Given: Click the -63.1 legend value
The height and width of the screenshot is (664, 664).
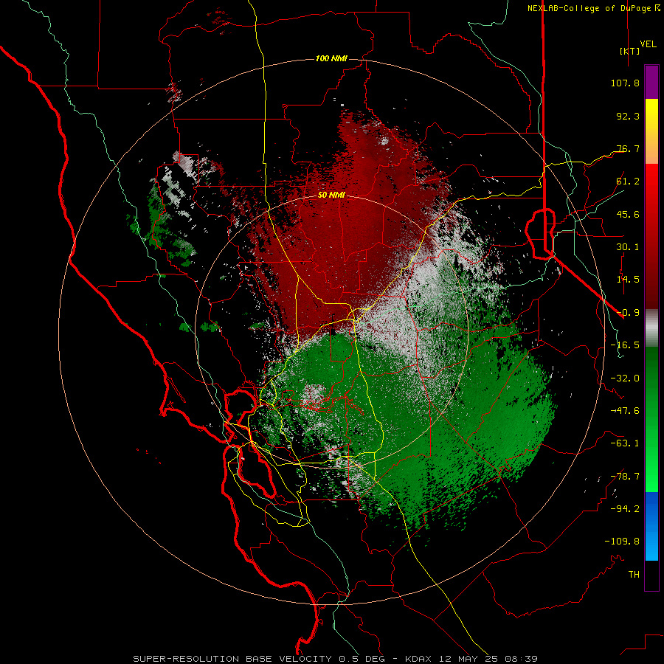Looking at the screenshot, I should tap(625, 443).
